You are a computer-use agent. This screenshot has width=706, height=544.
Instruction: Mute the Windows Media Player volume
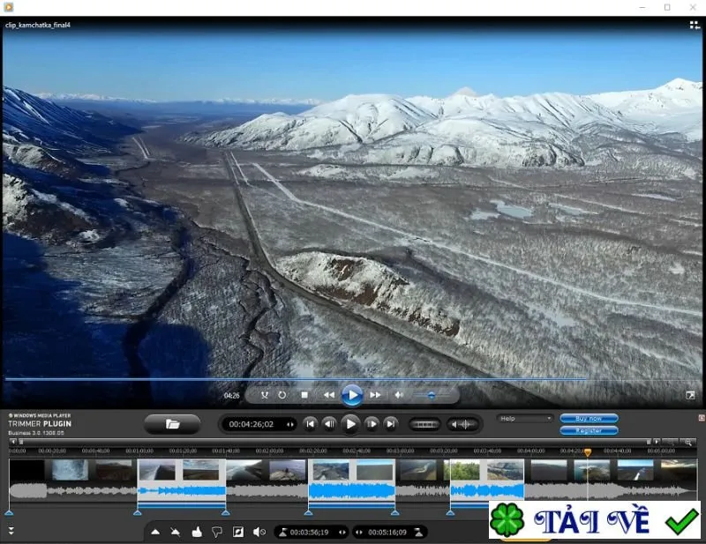point(399,395)
